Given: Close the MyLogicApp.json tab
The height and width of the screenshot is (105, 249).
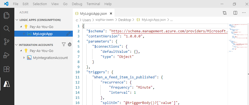Looking at the screenshot, I should click(111, 13).
